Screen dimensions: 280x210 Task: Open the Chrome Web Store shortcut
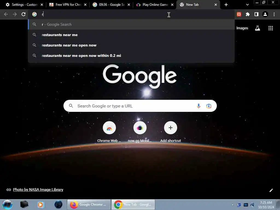pyautogui.click(x=109, y=132)
